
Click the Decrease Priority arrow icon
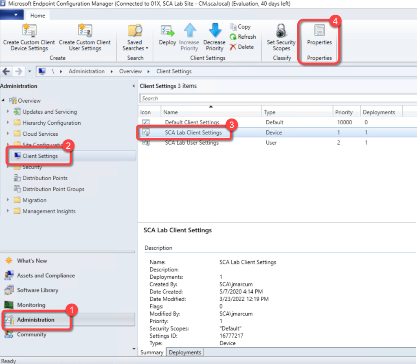click(x=214, y=31)
